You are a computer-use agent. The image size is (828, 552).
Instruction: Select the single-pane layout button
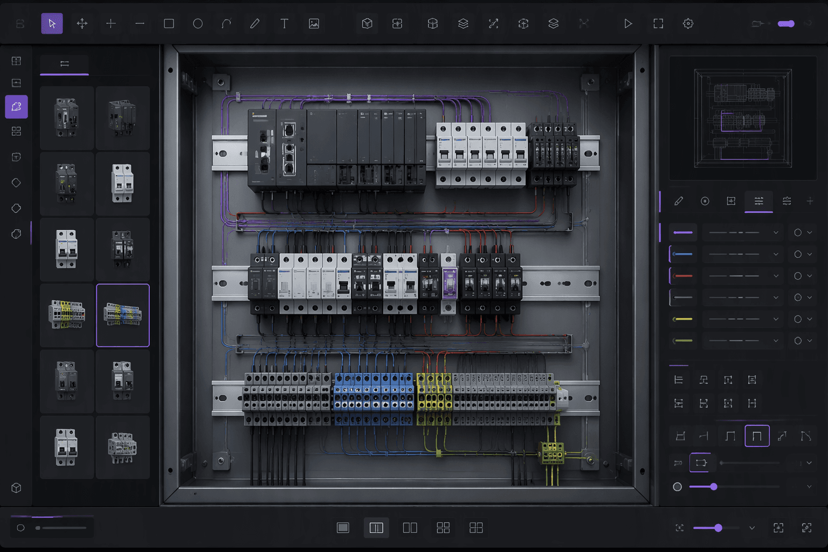343,528
